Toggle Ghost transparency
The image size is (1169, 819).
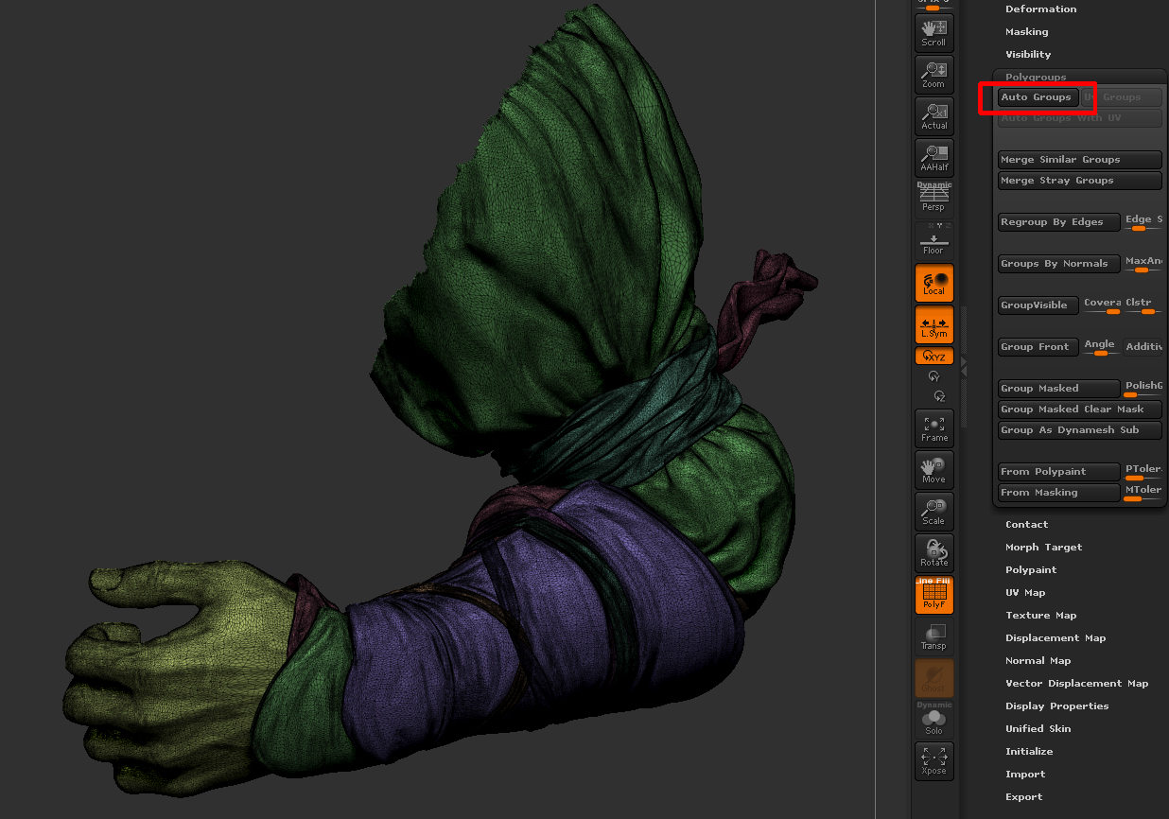point(934,678)
